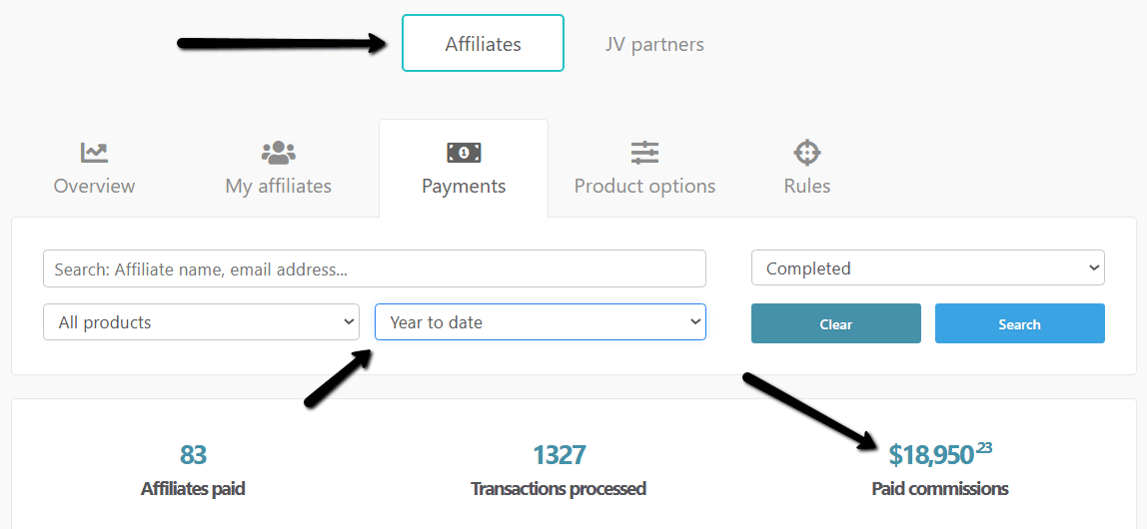Screen dimensions: 1147x529
Task: Switch to the Affiliates tab
Action: pyautogui.click(x=483, y=43)
